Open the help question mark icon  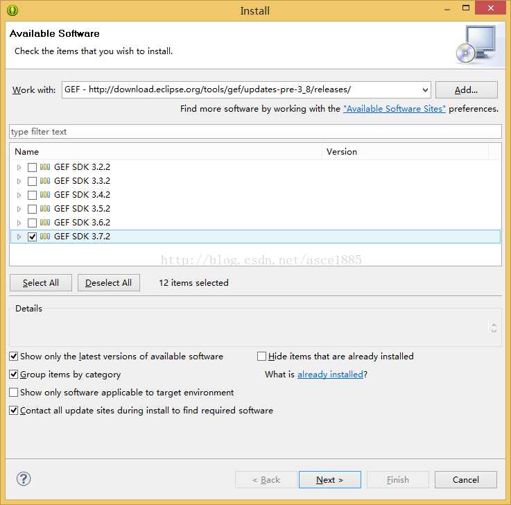coord(24,479)
